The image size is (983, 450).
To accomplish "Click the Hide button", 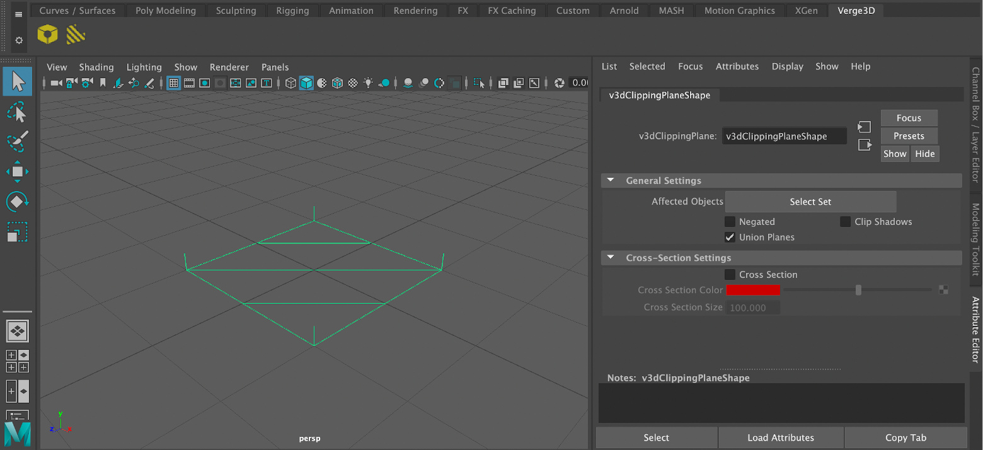I will [925, 154].
